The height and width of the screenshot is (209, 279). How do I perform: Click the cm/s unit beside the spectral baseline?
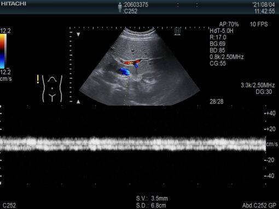click(x=272, y=144)
